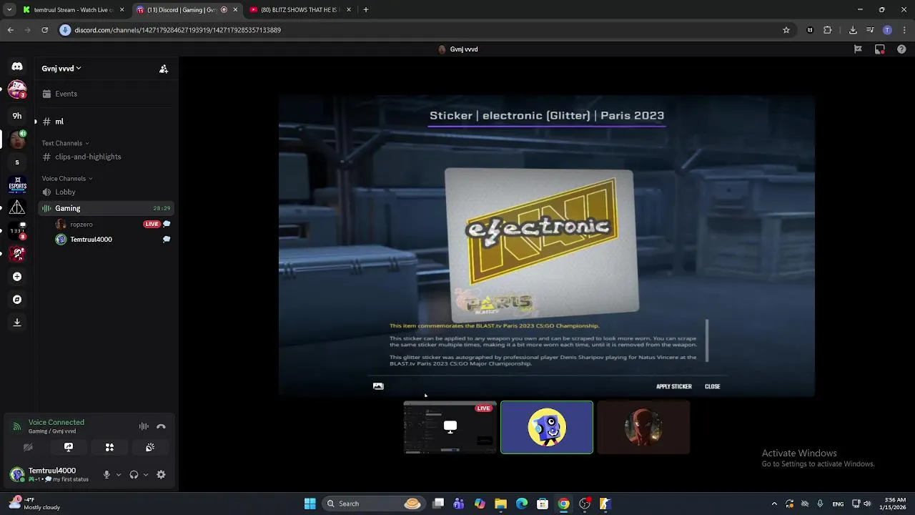
Task: Select the red avatar participant tile
Action: coord(643,427)
